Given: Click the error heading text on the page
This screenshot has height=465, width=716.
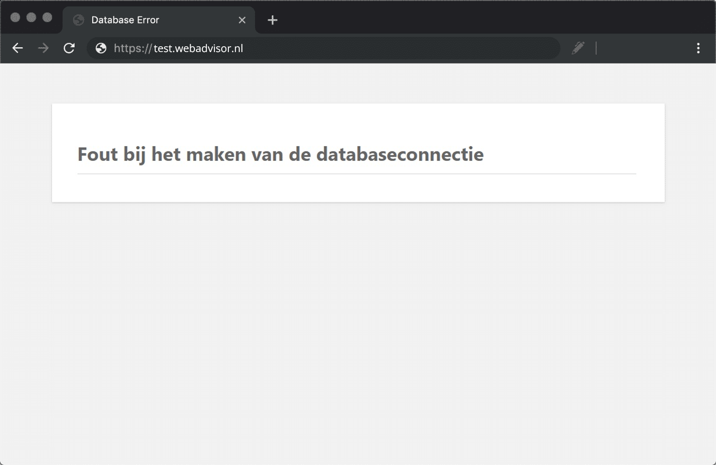Looking at the screenshot, I should pyautogui.click(x=280, y=154).
